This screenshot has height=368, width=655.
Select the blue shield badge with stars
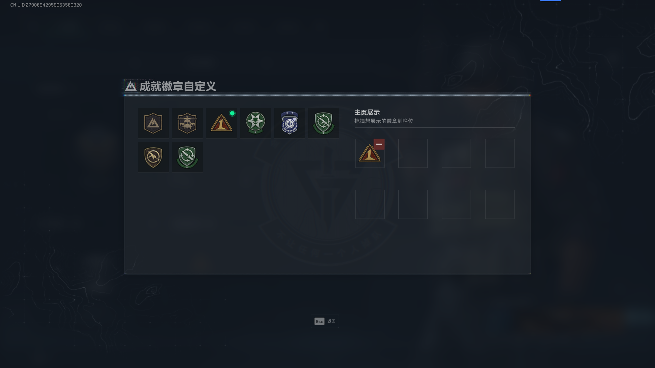(289, 123)
